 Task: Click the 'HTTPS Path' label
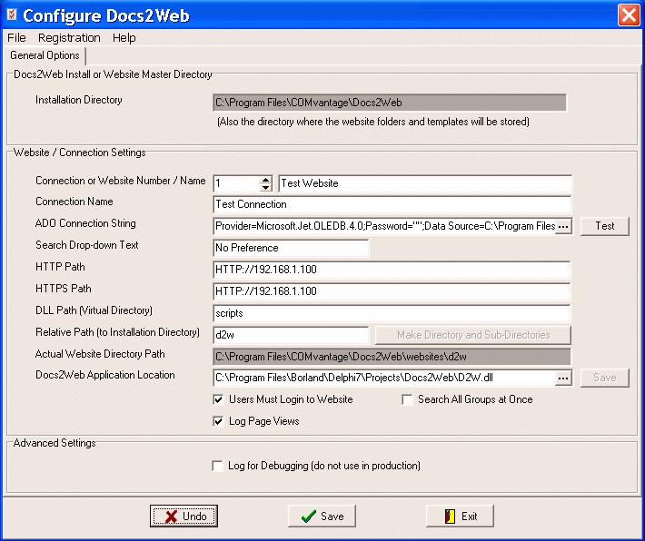(64, 289)
